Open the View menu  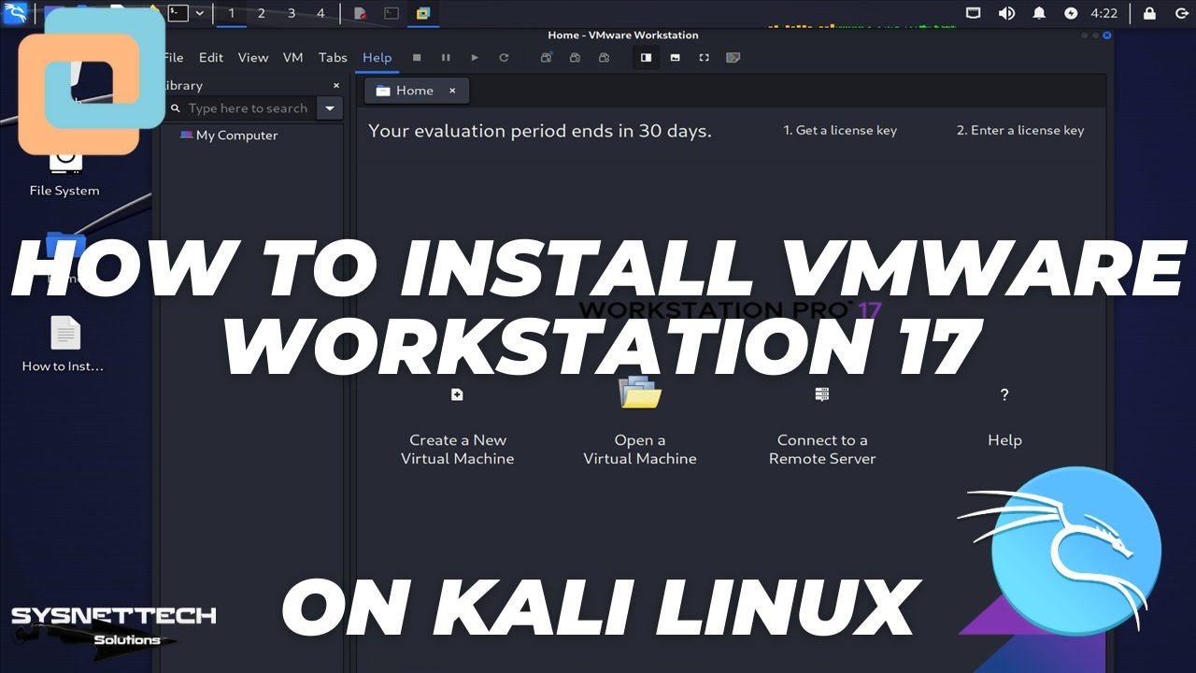[x=252, y=57]
